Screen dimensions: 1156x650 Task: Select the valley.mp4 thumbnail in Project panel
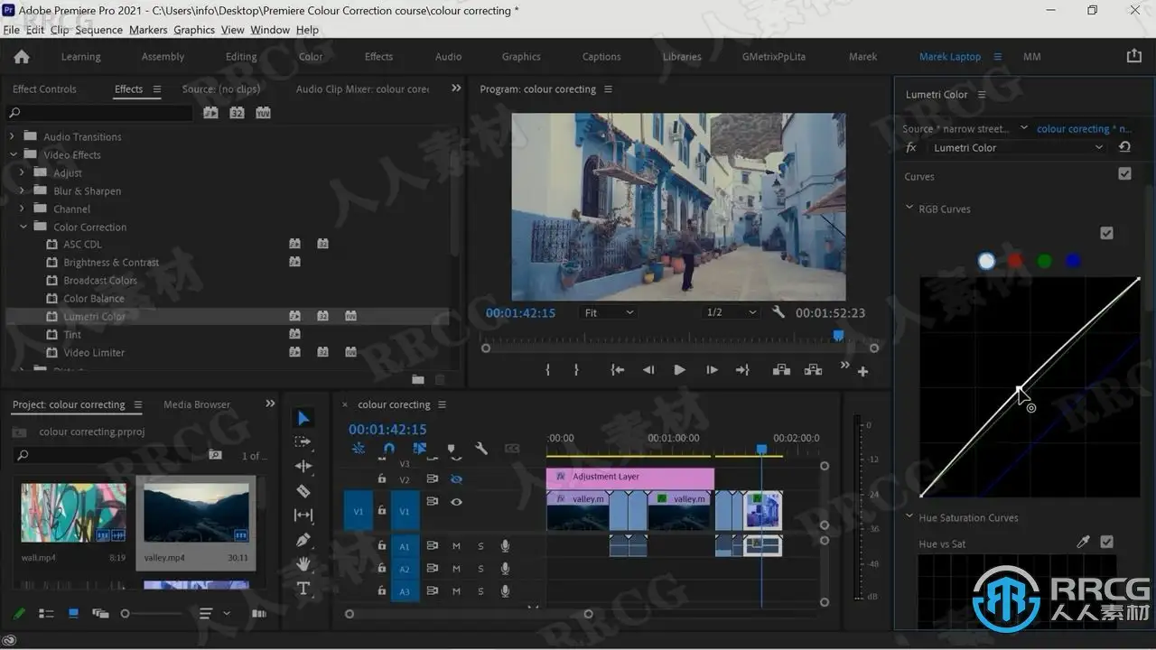tap(196, 513)
